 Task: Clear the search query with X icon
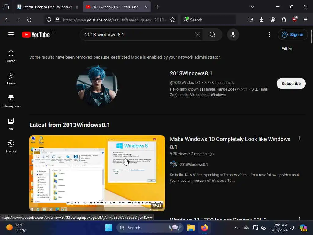click(x=198, y=35)
